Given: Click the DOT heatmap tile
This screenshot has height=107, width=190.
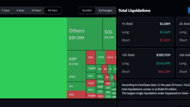Looking at the screenshot, I should (100, 92).
